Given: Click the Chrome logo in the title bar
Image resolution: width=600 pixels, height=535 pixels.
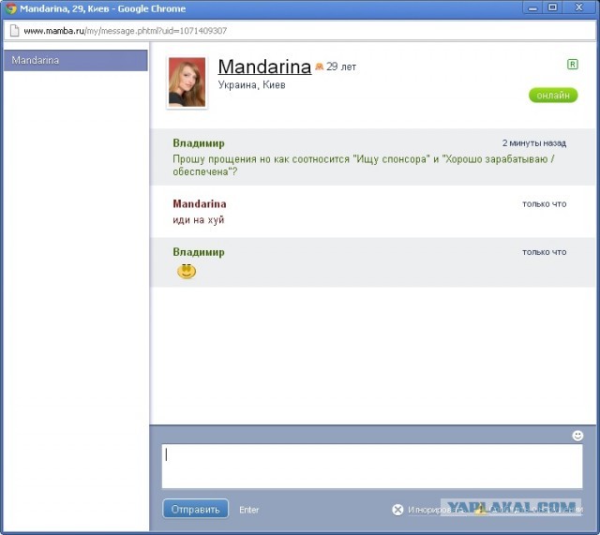Looking at the screenshot, I should click(x=11, y=8).
